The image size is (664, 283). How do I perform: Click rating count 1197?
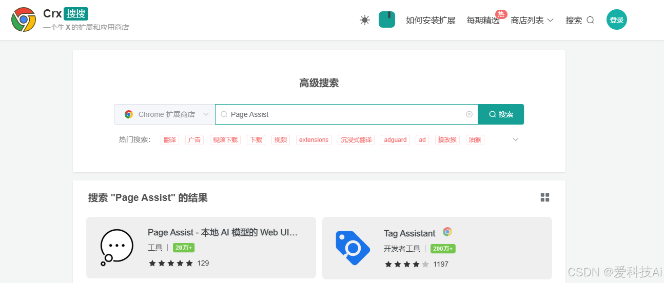pos(441,264)
